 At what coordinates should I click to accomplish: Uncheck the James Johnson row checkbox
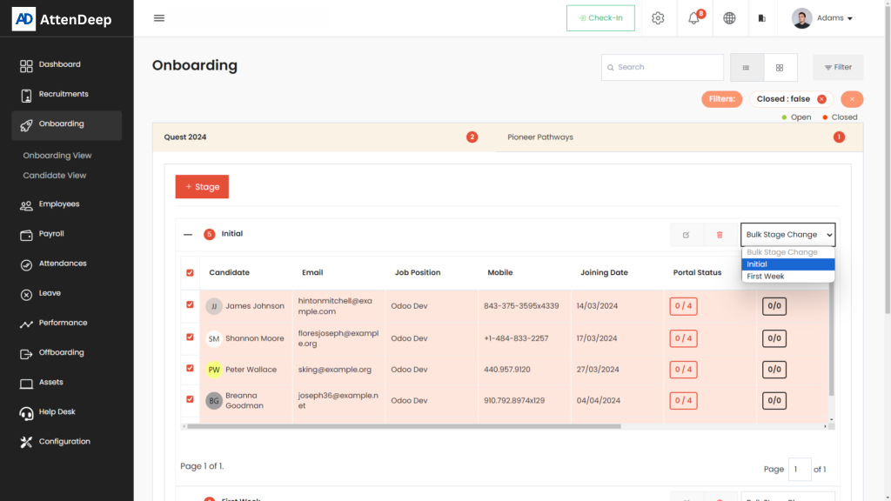click(x=191, y=305)
